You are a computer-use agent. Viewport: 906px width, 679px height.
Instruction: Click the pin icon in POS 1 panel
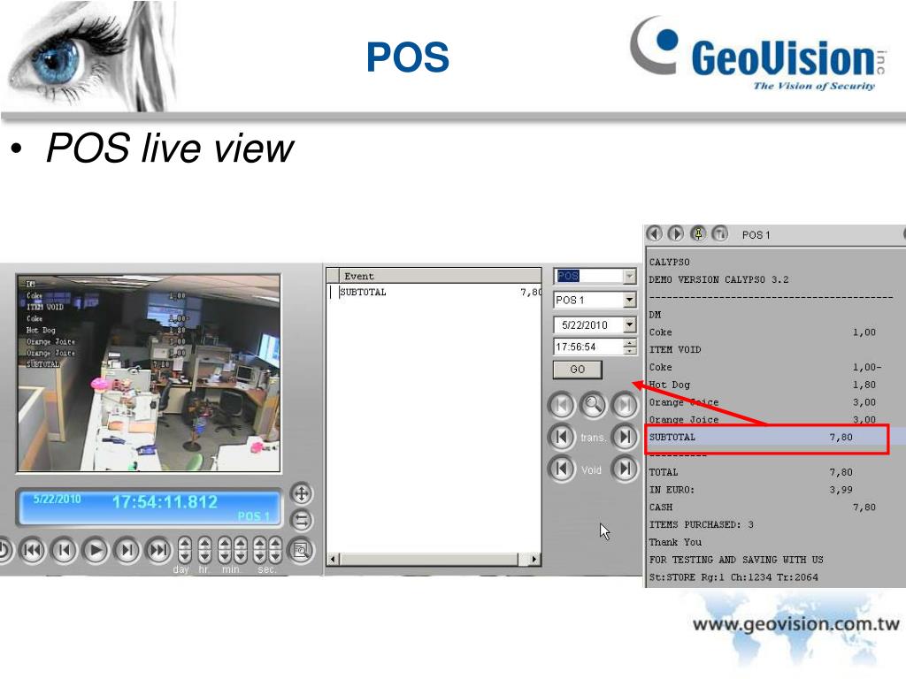tap(698, 233)
